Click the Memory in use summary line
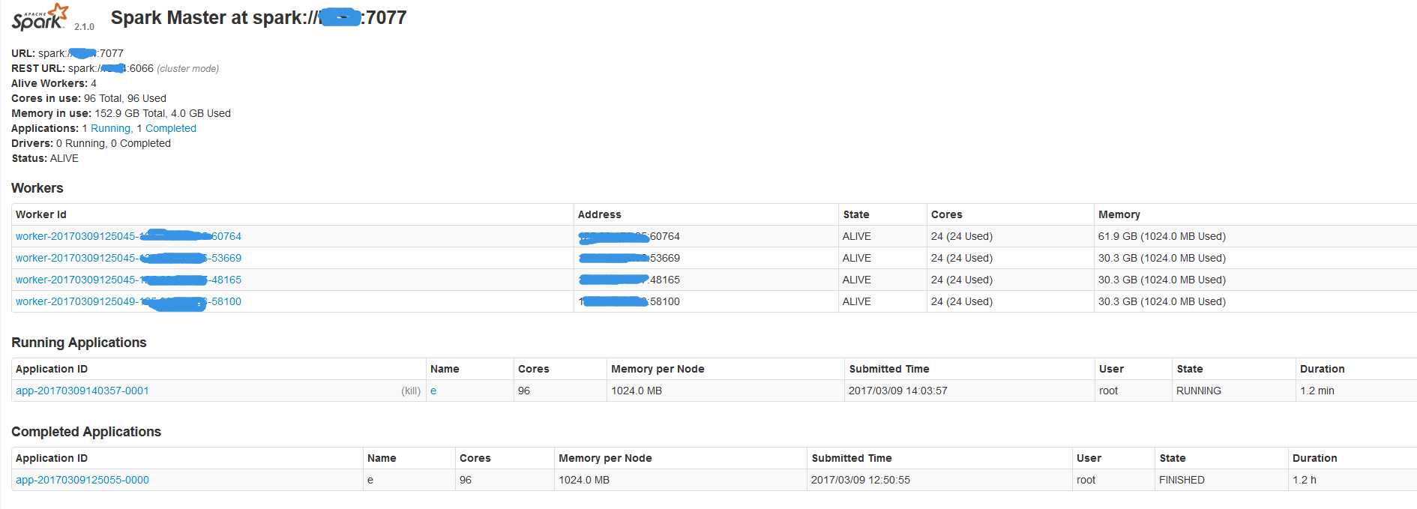Screen dimensions: 1417x509 [x=121, y=113]
